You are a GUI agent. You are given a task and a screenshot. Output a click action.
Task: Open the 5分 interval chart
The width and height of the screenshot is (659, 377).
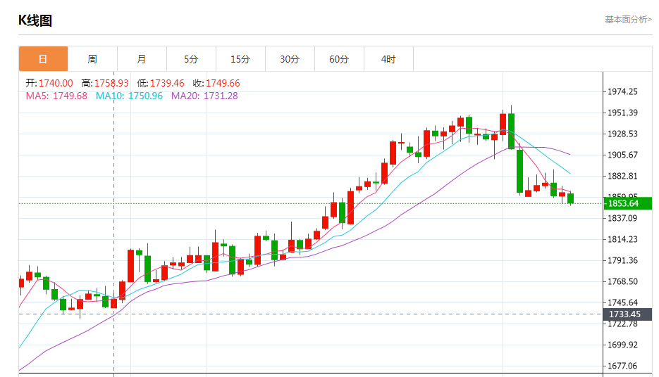tap(191, 59)
